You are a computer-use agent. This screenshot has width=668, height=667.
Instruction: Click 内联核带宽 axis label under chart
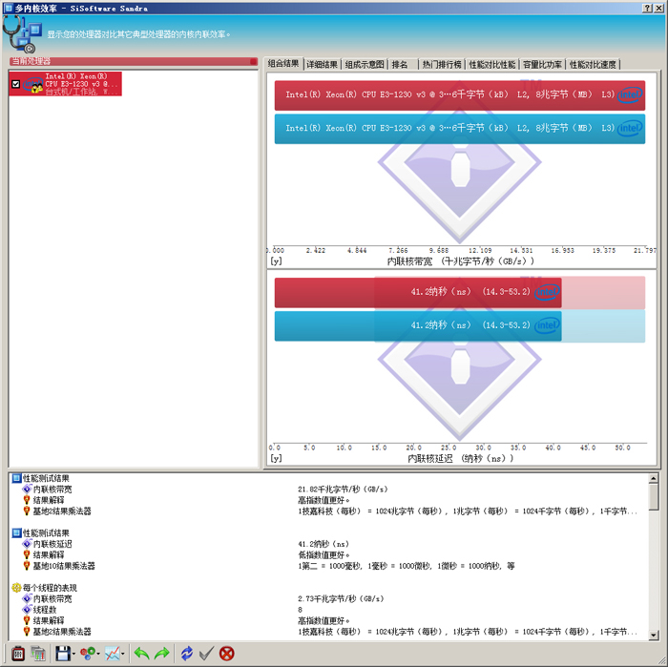click(x=461, y=261)
